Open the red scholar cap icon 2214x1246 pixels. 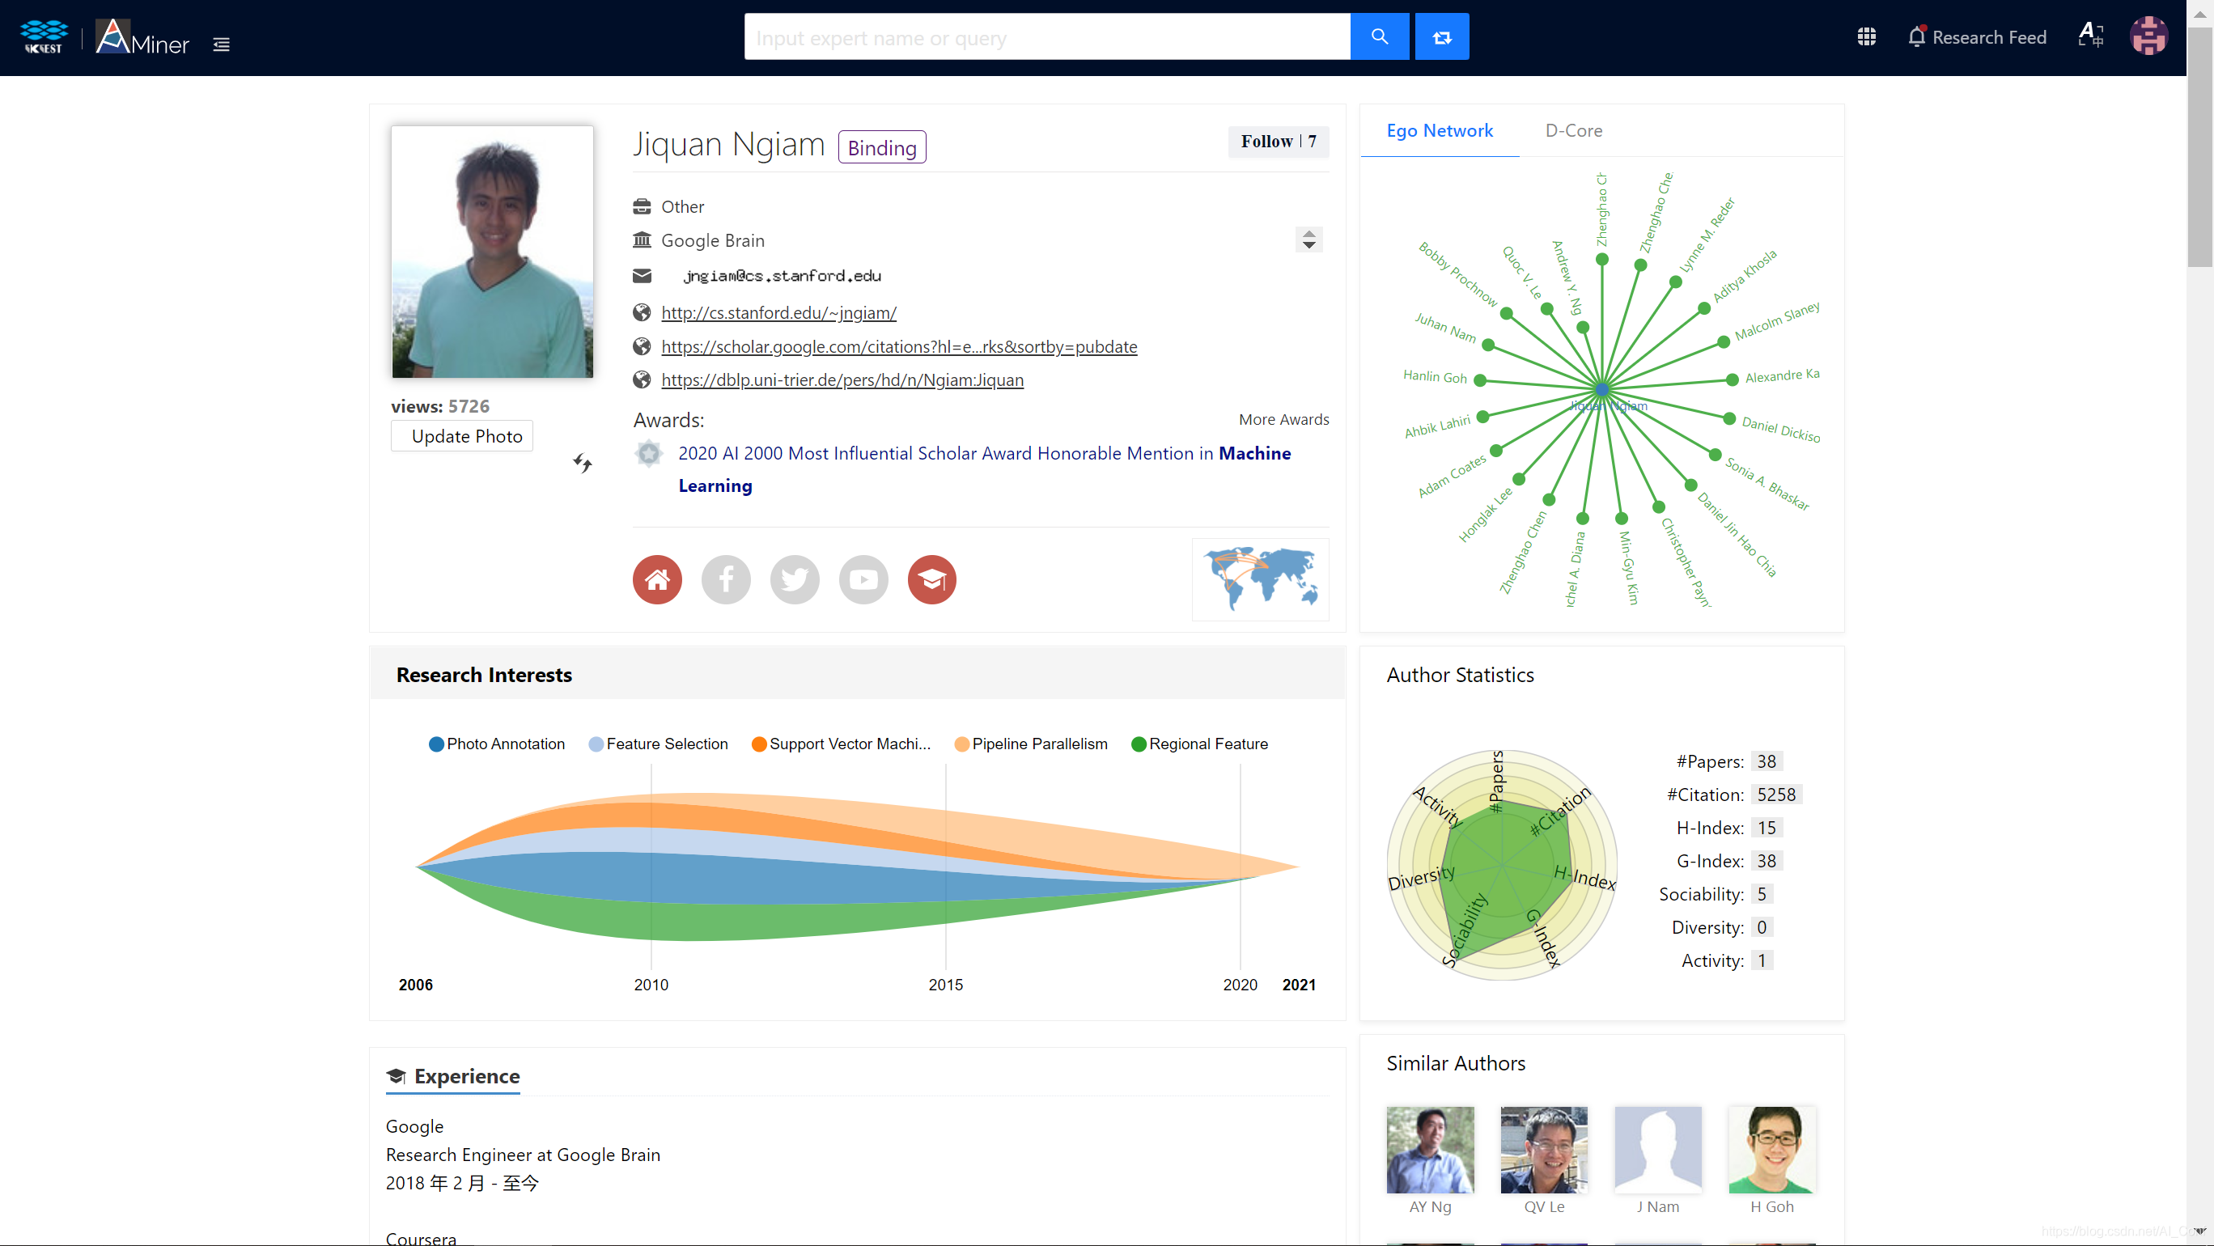pos(931,580)
